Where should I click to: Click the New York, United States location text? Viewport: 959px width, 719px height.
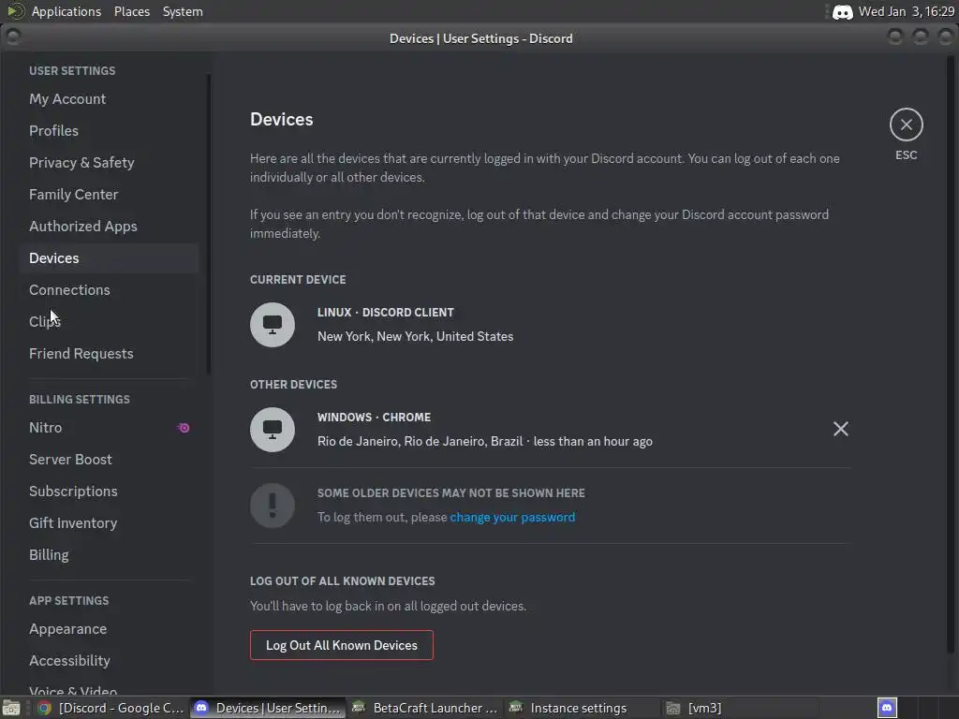415,336
